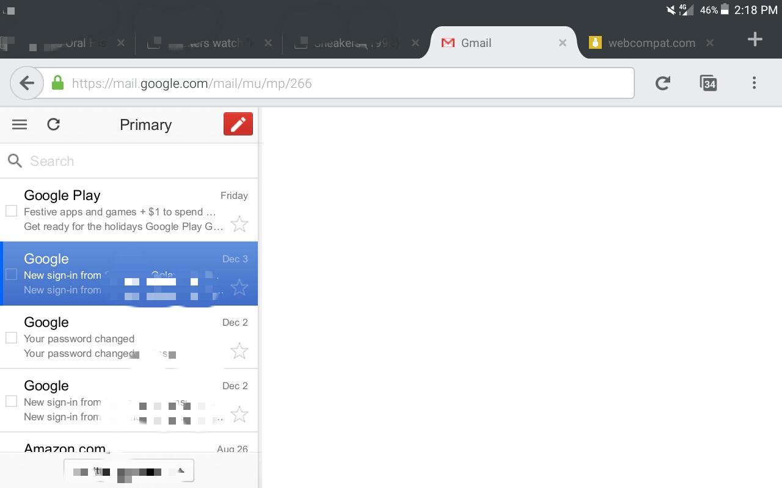782x488 pixels.
Task: Open the Gmail hamburger menu
Action: coord(20,124)
